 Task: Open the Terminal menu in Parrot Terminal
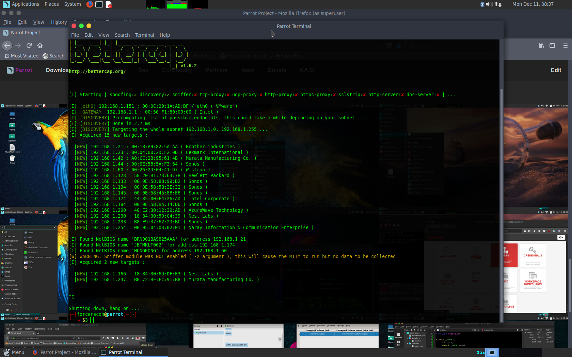pos(144,35)
